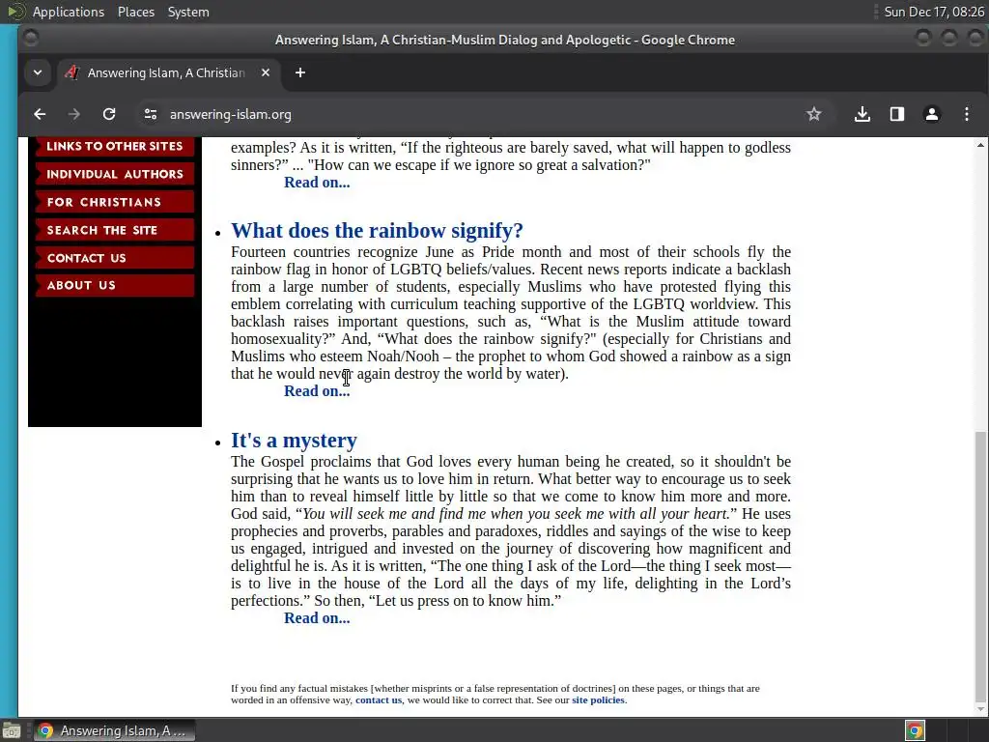This screenshot has width=989, height=742.
Task: Click the scrollbar up arrow
Action: (979, 145)
